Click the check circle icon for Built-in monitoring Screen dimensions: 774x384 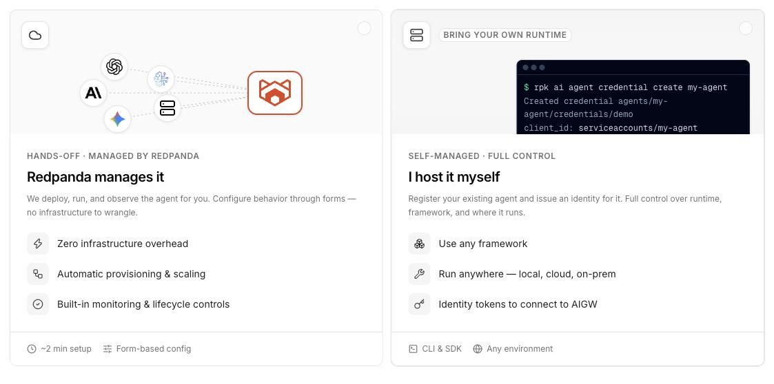(38, 304)
